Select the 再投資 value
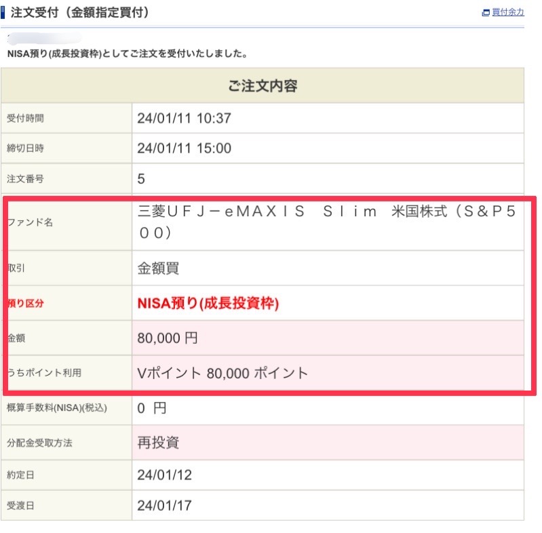 pos(158,442)
